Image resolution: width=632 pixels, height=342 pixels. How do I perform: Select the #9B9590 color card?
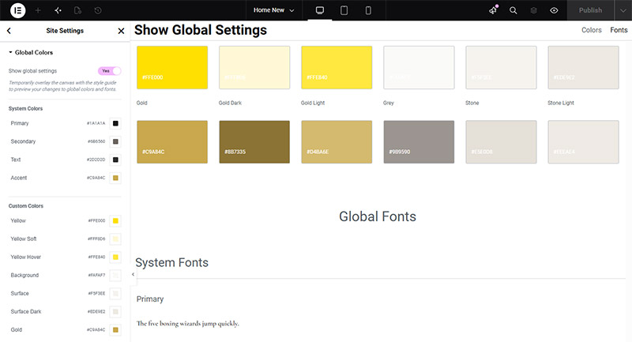(419, 142)
